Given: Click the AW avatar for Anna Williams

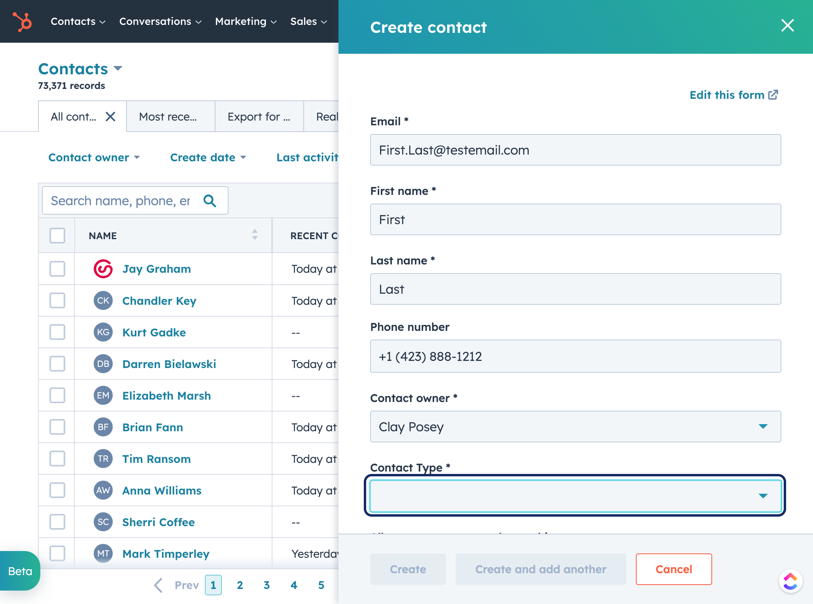Looking at the screenshot, I should pos(103,490).
